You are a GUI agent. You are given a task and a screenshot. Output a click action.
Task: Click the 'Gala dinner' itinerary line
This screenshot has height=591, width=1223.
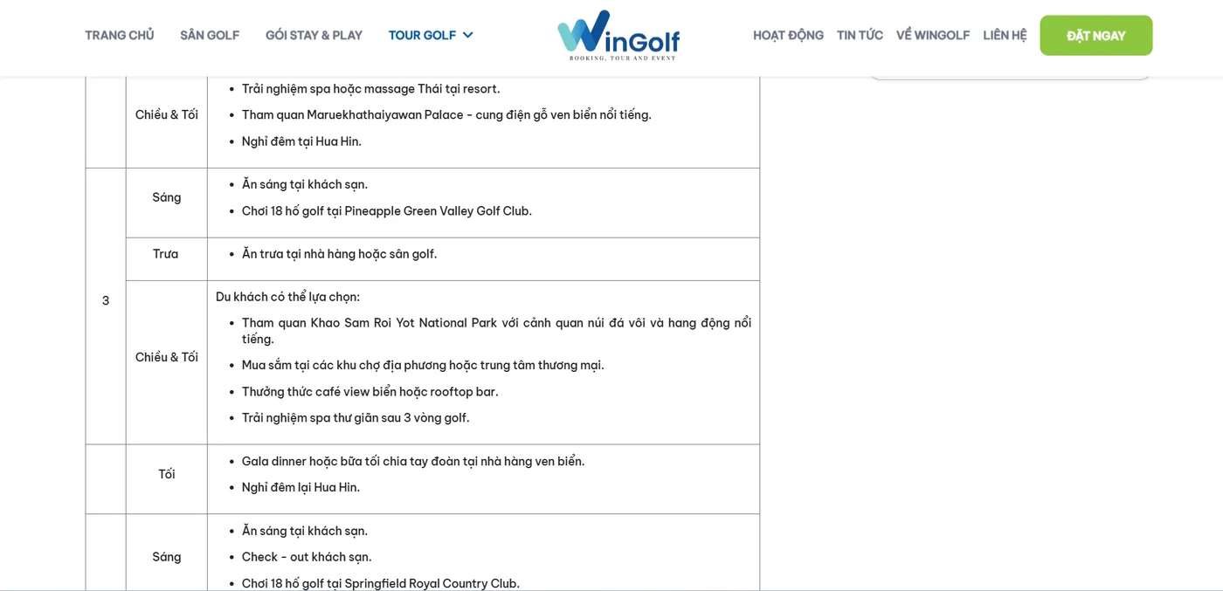tap(413, 461)
